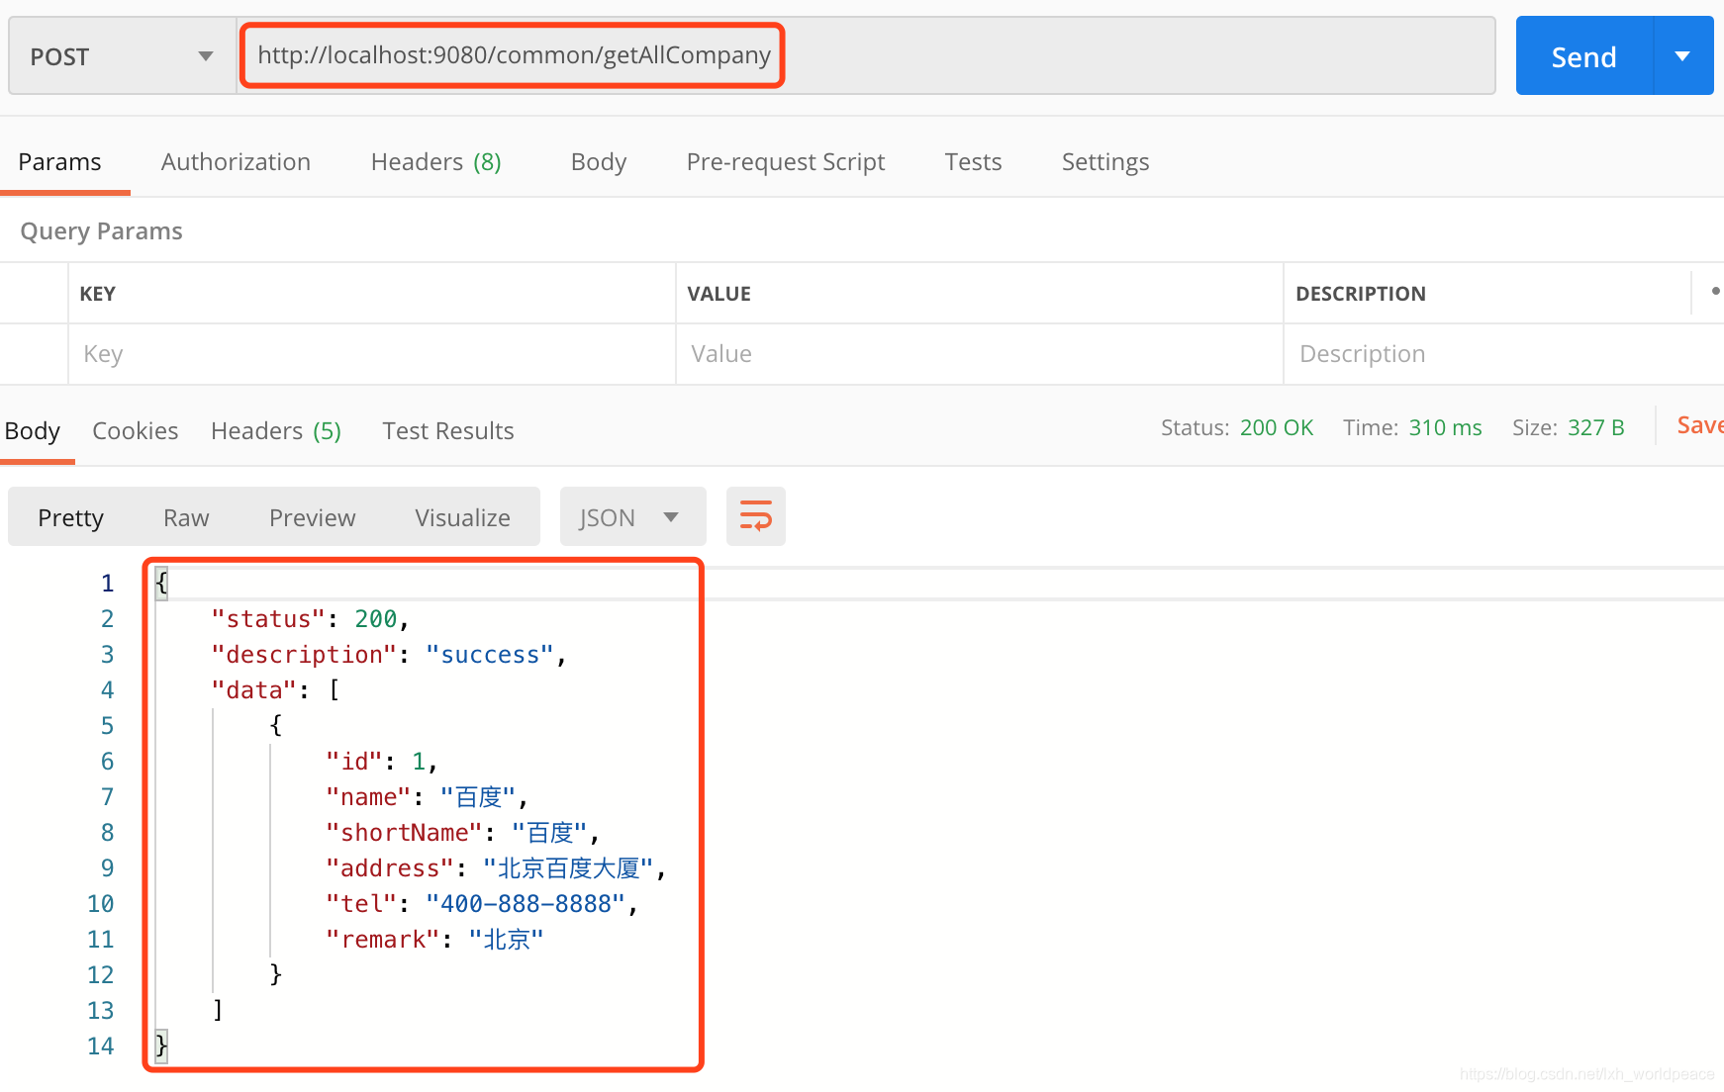1724x1092 pixels.
Task: Open the Tests tab
Action: tap(973, 161)
